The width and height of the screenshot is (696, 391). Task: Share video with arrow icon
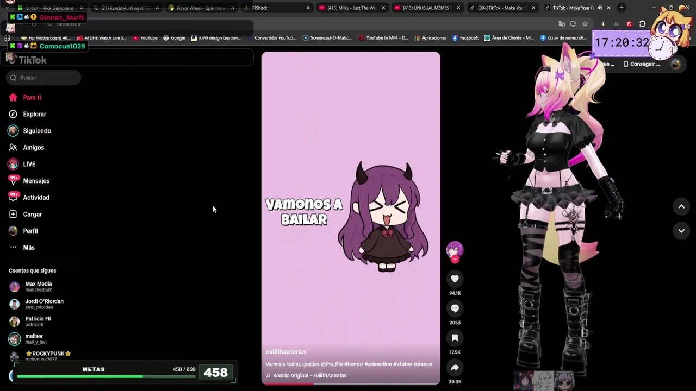[455, 368]
